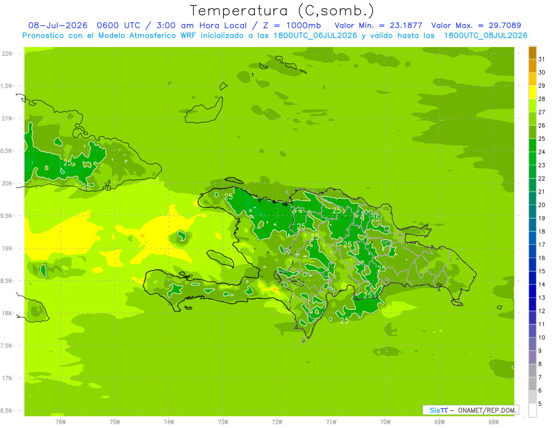
Task: Click the '72W' longitude axis label
Action: tap(277, 422)
